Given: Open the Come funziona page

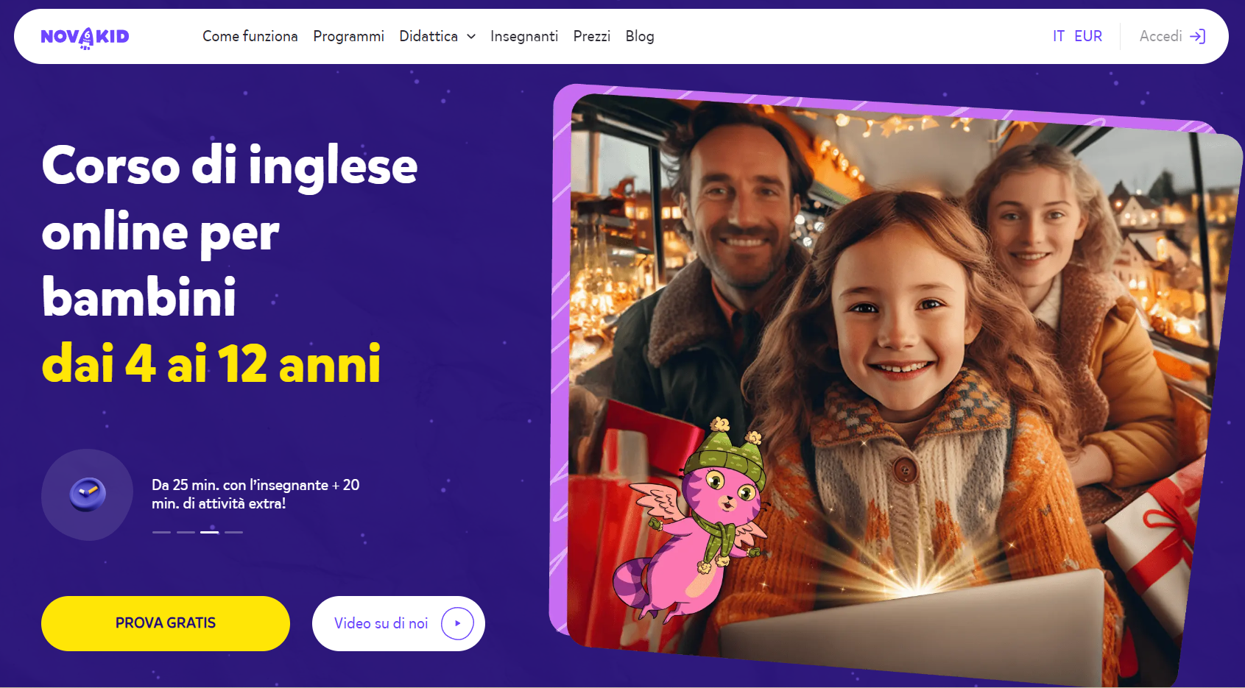Looking at the screenshot, I should pos(250,36).
